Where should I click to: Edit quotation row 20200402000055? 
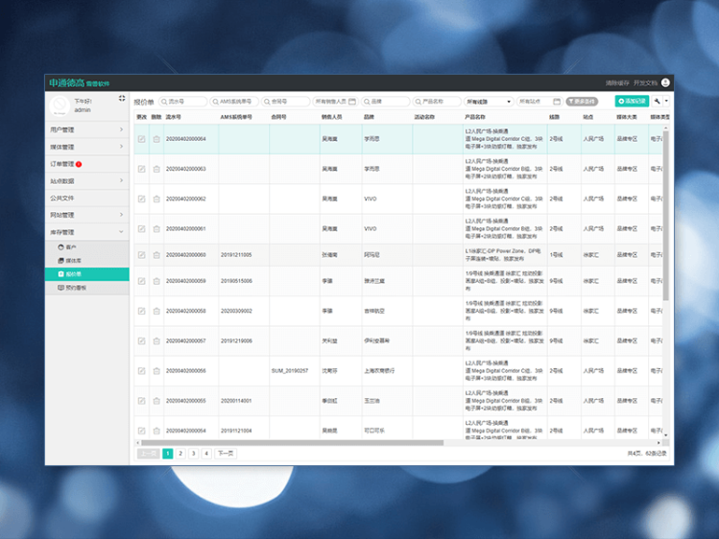(x=142, y=401)
